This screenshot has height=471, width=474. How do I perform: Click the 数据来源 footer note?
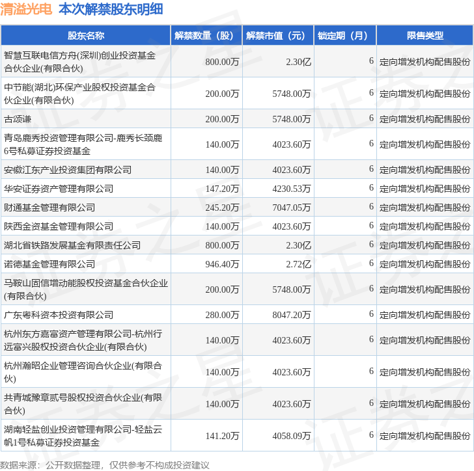(105, 465)
